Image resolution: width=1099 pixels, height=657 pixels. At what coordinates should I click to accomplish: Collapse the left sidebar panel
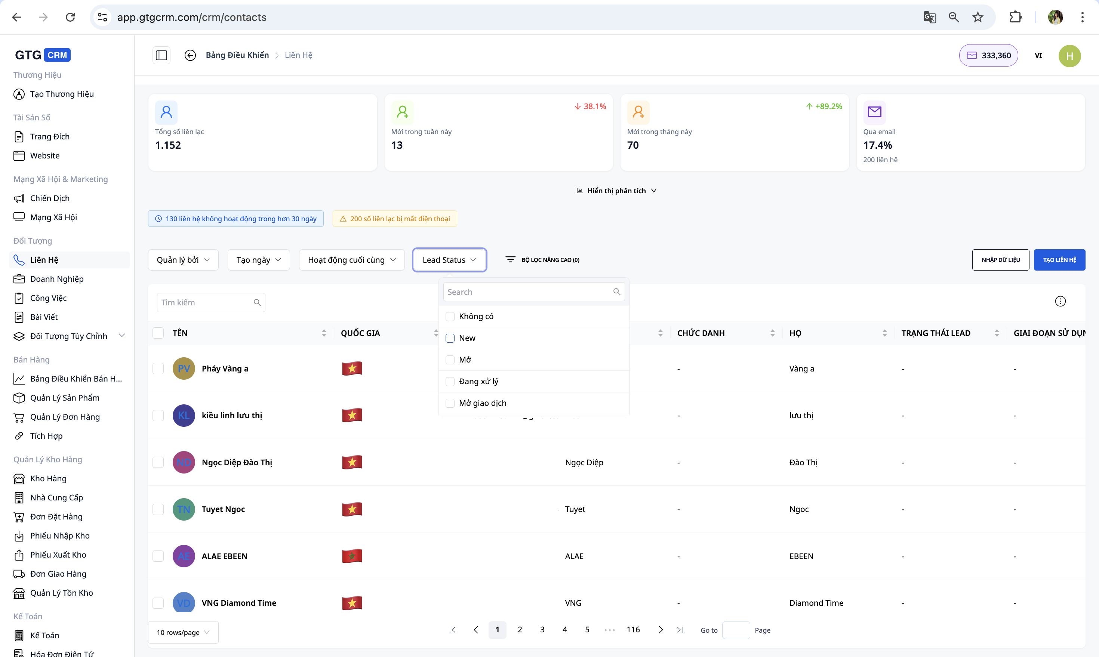pyautogui.click(x=161, y=55)
